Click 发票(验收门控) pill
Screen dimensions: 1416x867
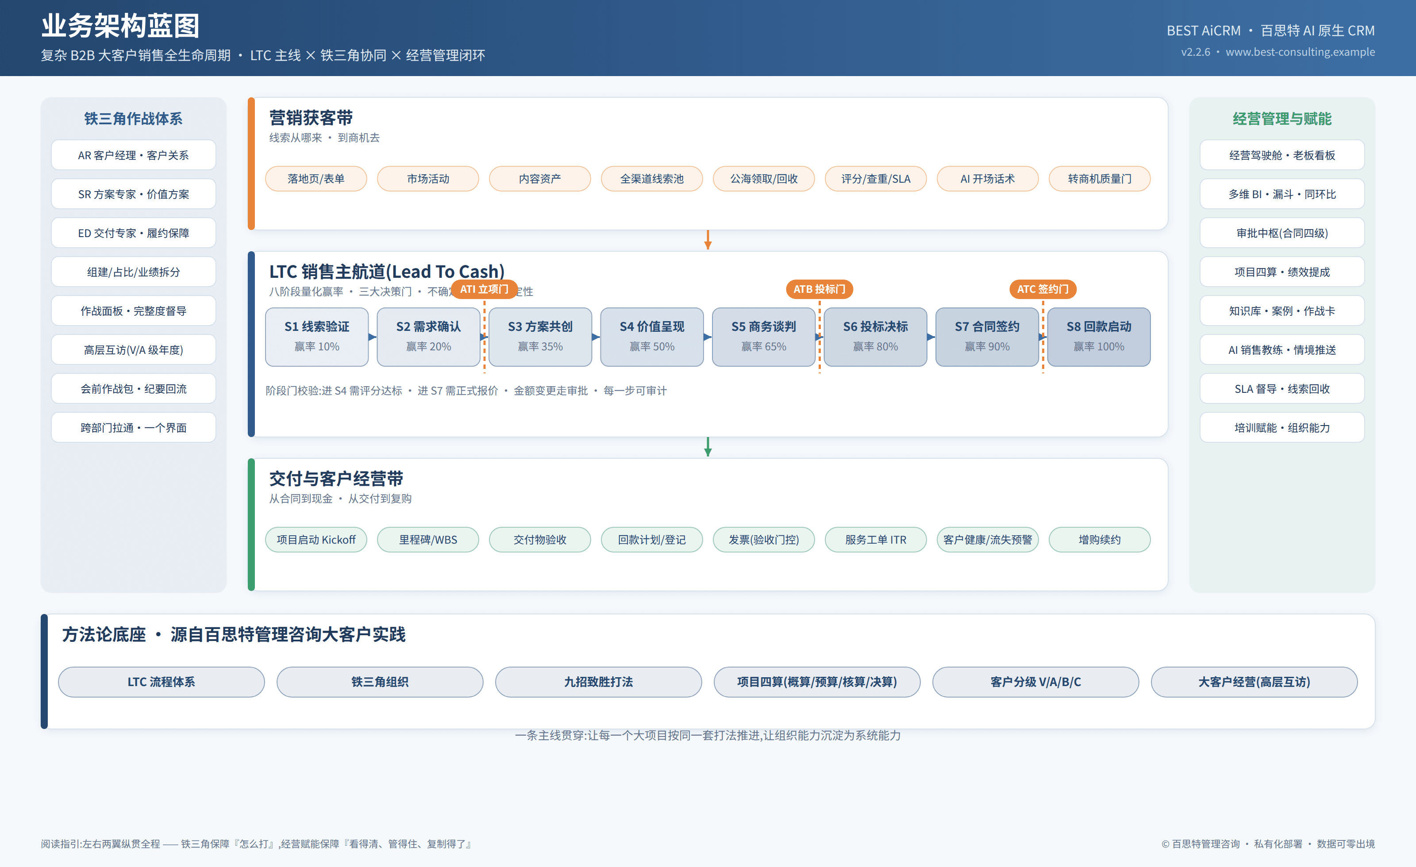coord(764,540)
